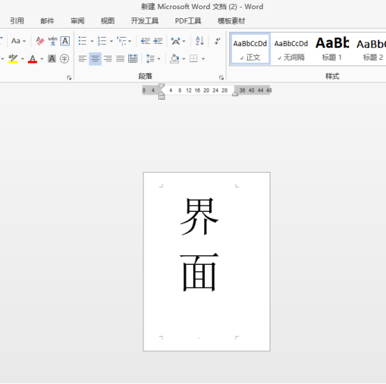Open the highlight color dropdown arrow

click(22, 59)
